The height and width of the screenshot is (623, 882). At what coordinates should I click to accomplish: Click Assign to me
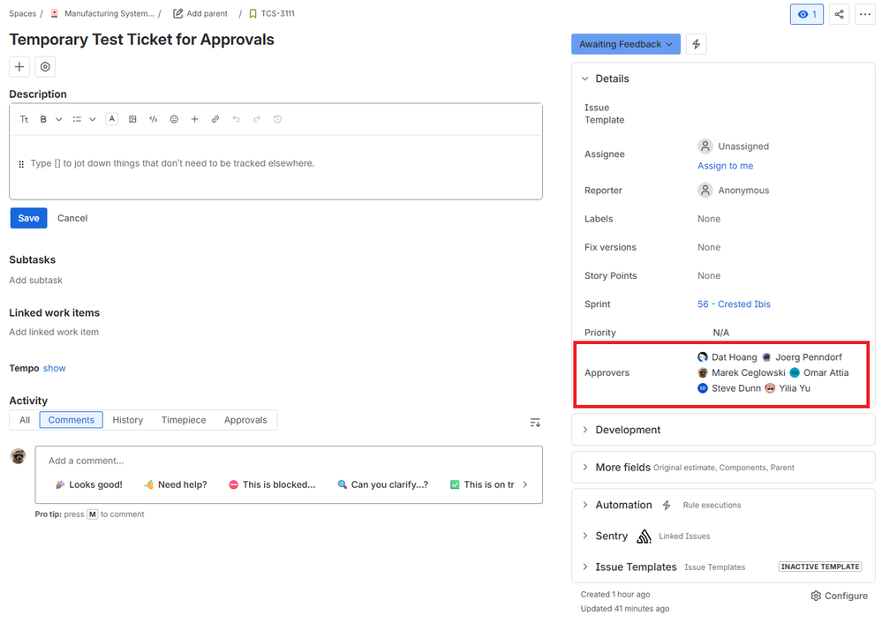[x=725, y=166]
